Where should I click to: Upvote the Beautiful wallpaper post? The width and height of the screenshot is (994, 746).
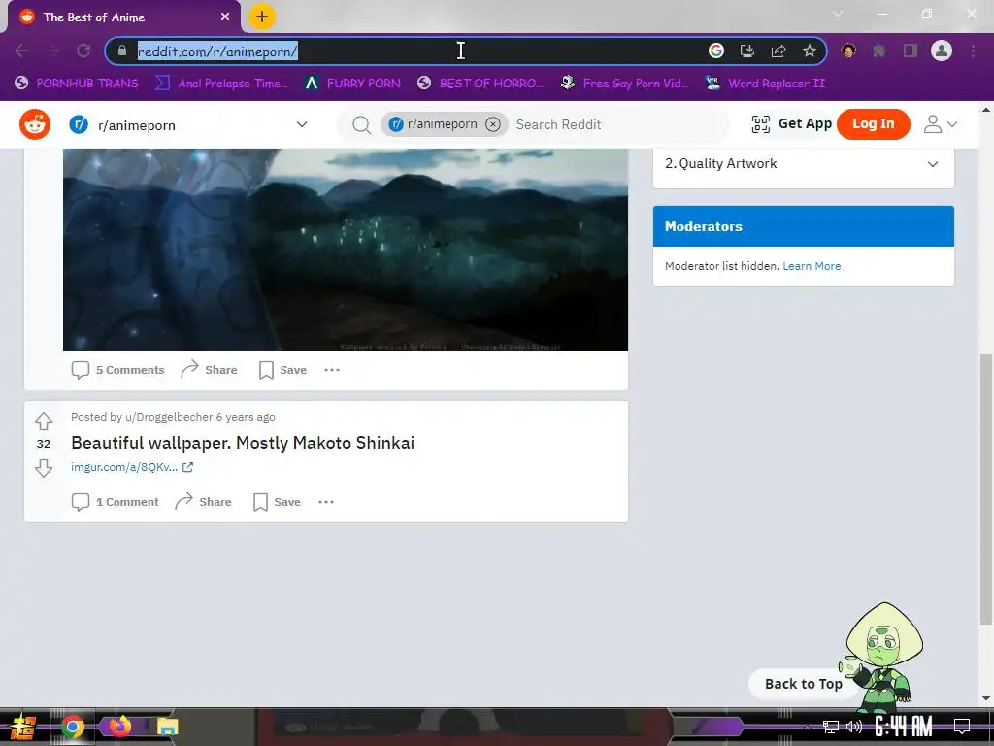43,421
